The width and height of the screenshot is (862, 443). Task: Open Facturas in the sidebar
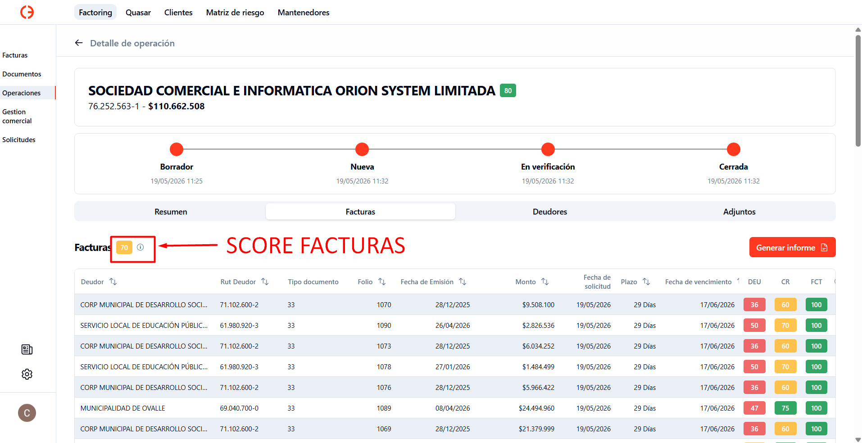[x=15, y=55]
